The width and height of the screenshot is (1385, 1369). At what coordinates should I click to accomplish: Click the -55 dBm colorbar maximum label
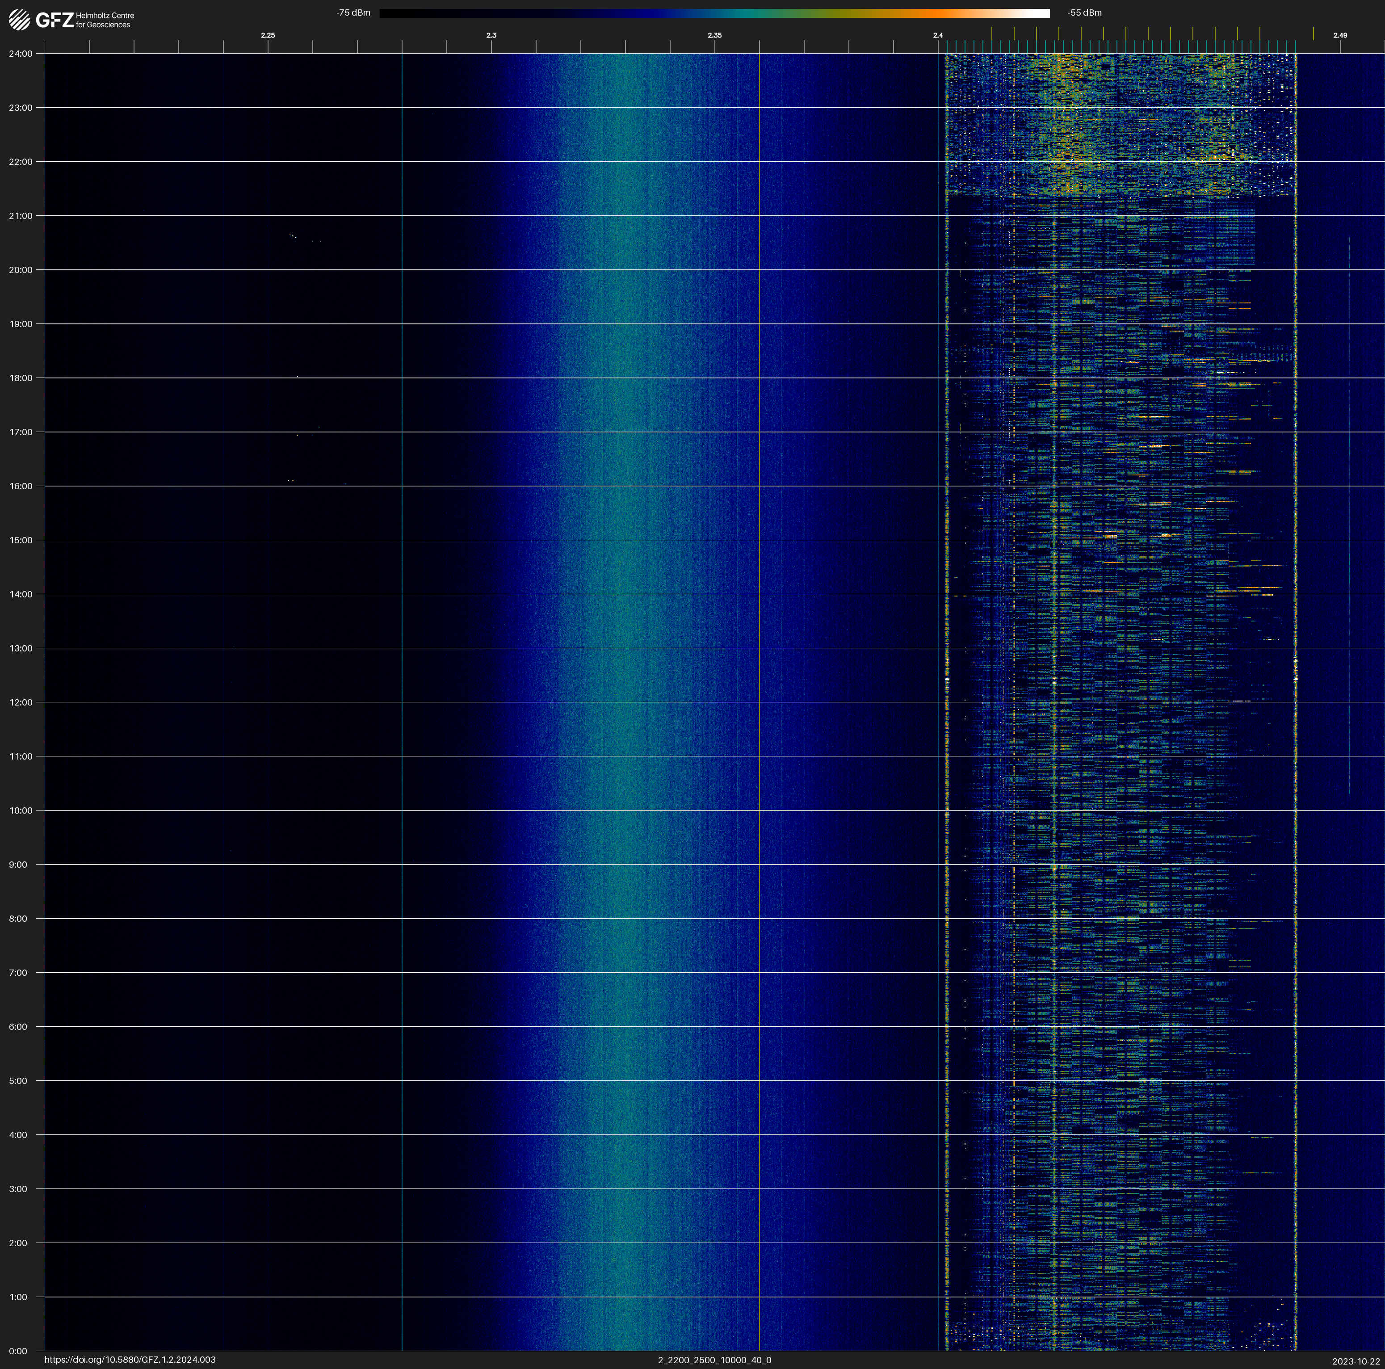(1084, 13)
